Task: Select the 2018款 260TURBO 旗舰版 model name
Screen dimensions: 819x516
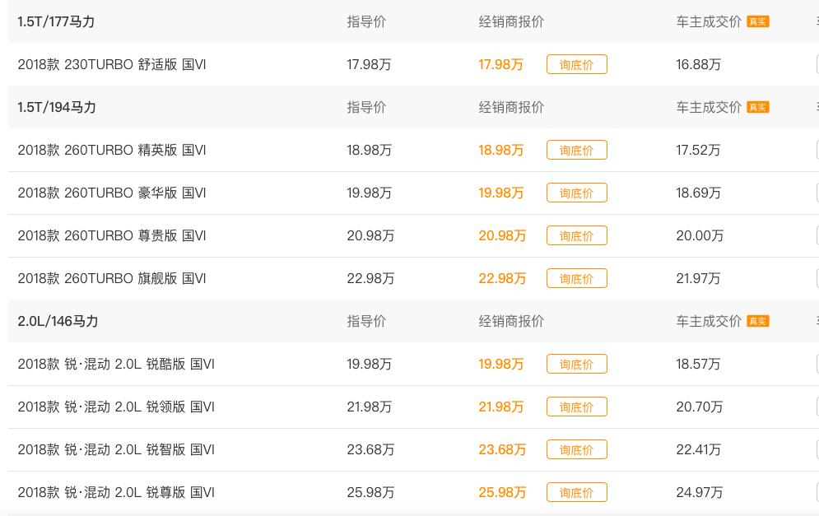Action: (112, 278)
